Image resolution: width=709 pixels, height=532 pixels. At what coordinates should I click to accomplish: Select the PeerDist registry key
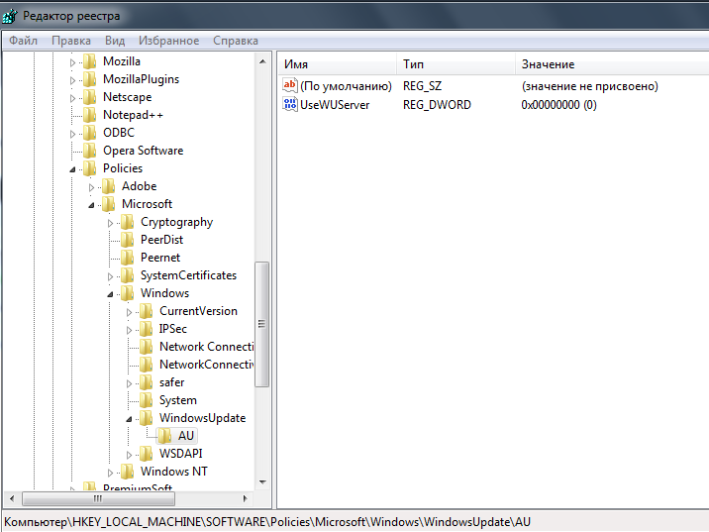161,240
